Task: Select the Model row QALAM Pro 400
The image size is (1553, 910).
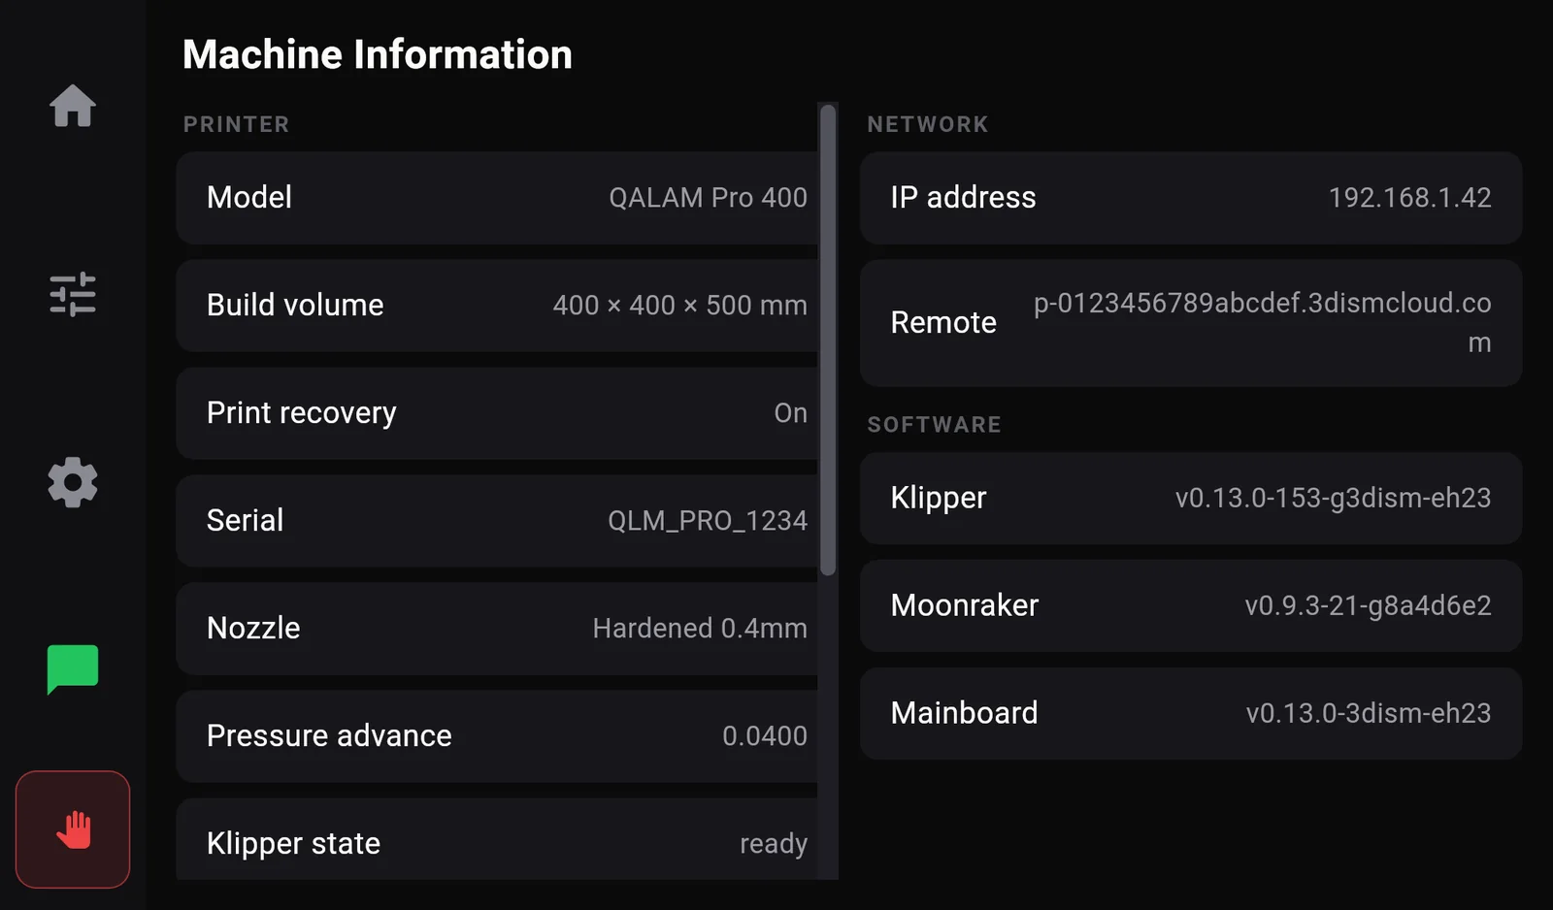Action: (497, 198)
